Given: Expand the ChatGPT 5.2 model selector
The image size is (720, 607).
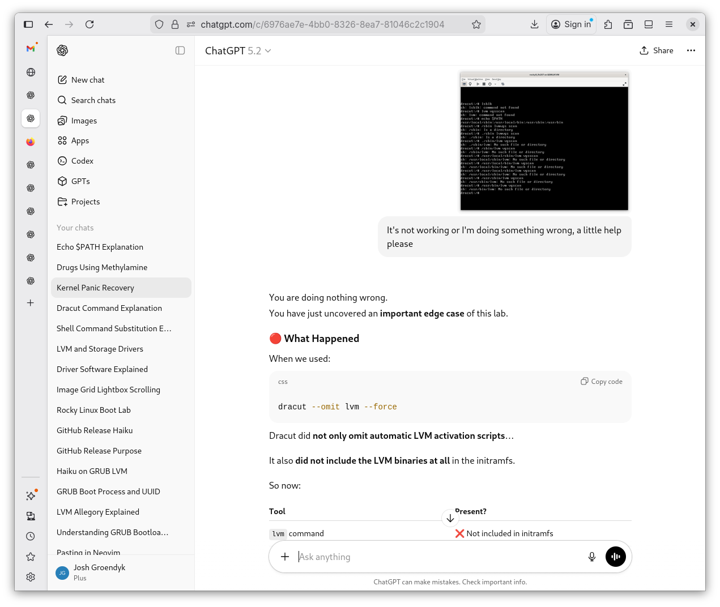Looking at the screenshot, I should [x=238, y=51].
